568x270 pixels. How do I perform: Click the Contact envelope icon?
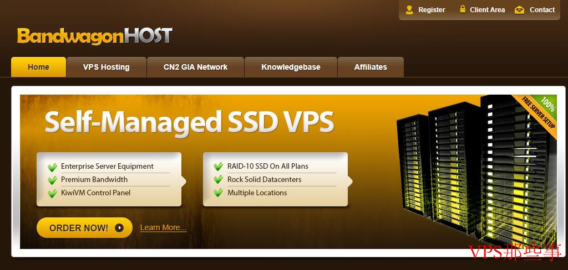coord(519,10)
